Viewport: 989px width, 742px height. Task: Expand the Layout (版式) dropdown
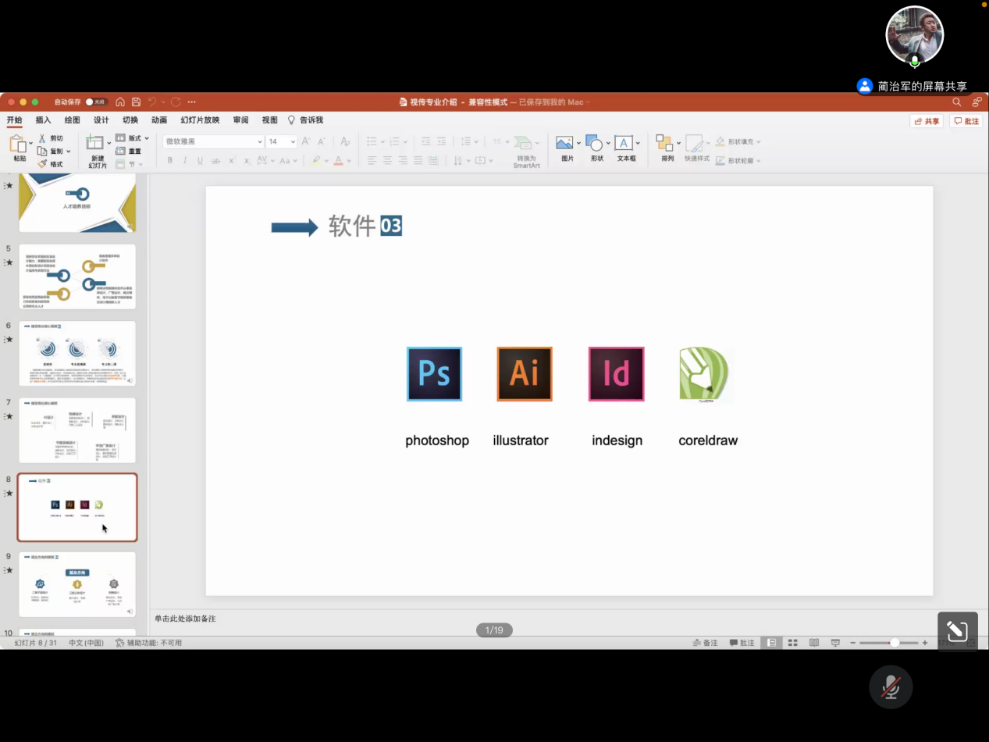(x=133, y=138)
